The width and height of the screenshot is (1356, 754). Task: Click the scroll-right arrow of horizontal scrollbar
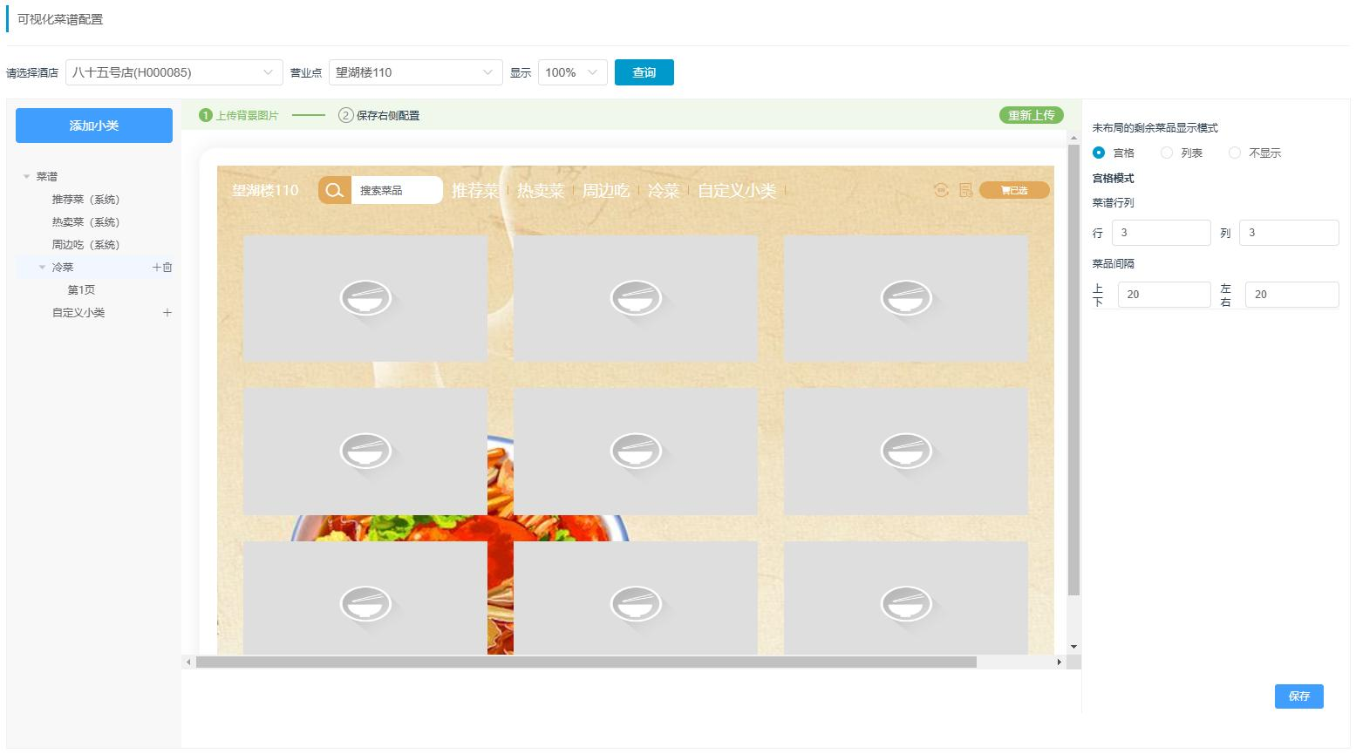click(1060, 662)
